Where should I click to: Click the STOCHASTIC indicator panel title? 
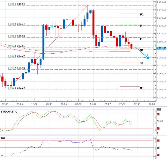point(10,112)
